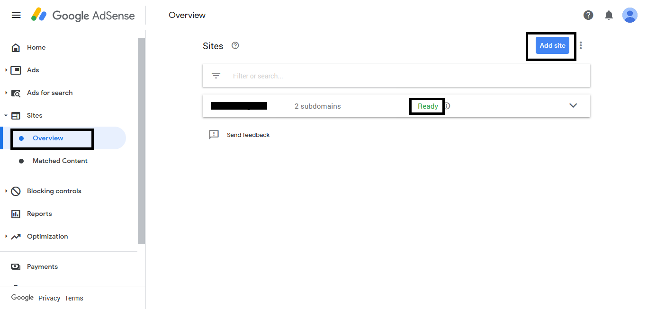Open the hamburger main menu
647x309 pixels.
[16, 15]
